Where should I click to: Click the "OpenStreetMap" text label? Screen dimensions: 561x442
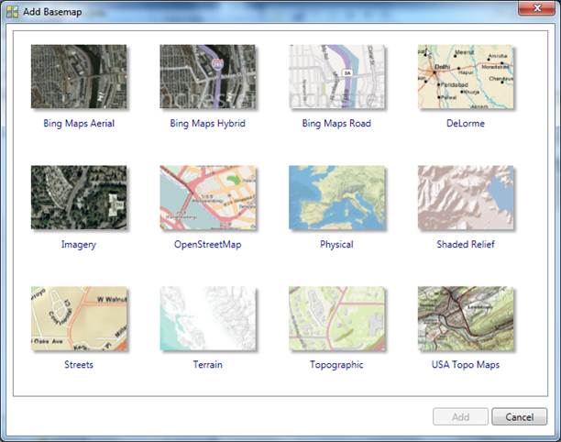point(207,245)
